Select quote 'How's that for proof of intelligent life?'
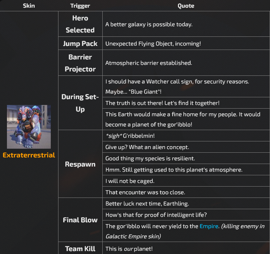Image resolution: width=270 pixels, height=254 pixels. click(x=156, y=215)
